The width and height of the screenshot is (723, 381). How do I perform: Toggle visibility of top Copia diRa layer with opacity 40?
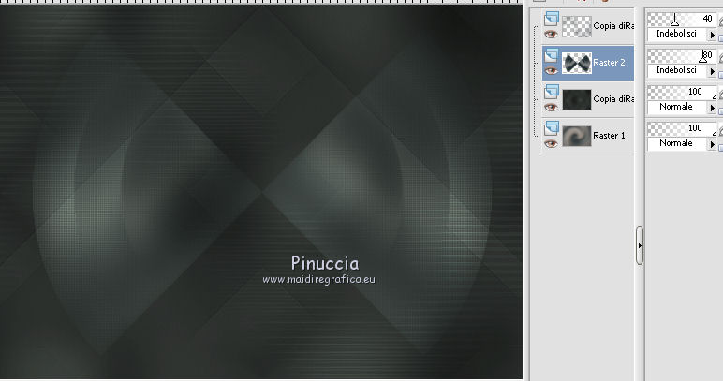tap(551, 34)
